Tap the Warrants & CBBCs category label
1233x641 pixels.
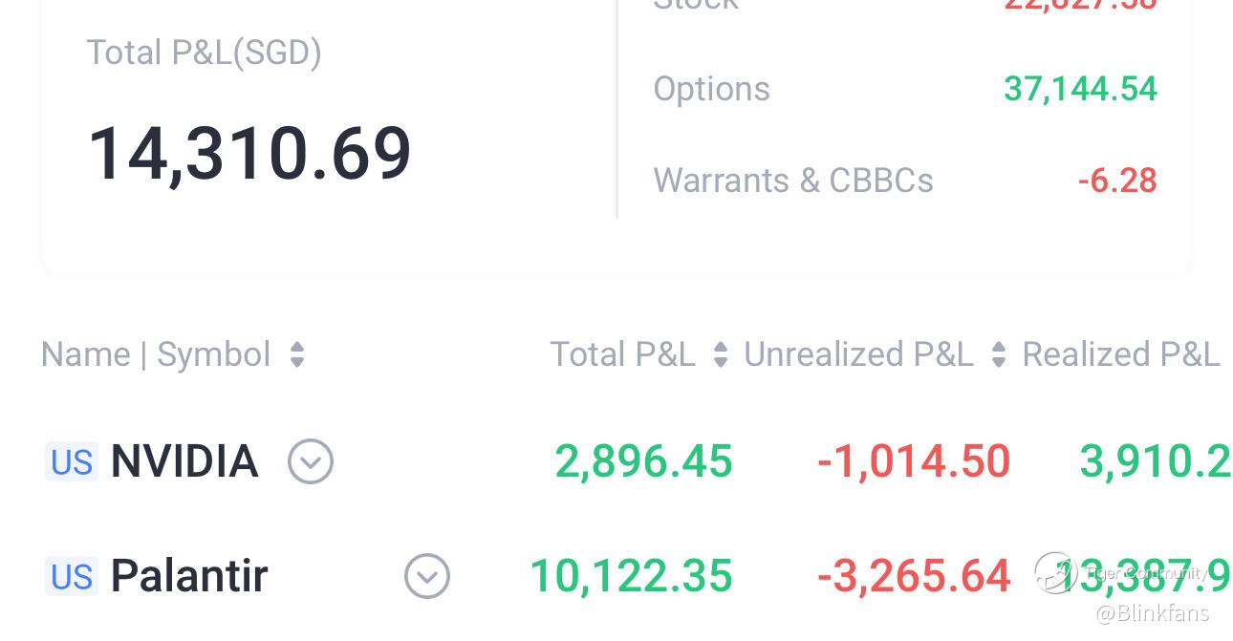pyautogui.click(x=793, y=181)
